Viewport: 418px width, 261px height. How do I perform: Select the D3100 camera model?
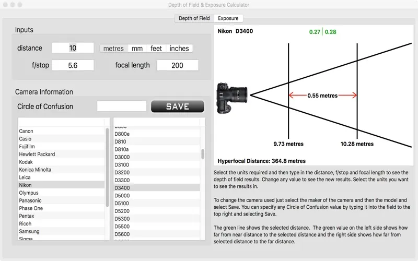(157, 165)
